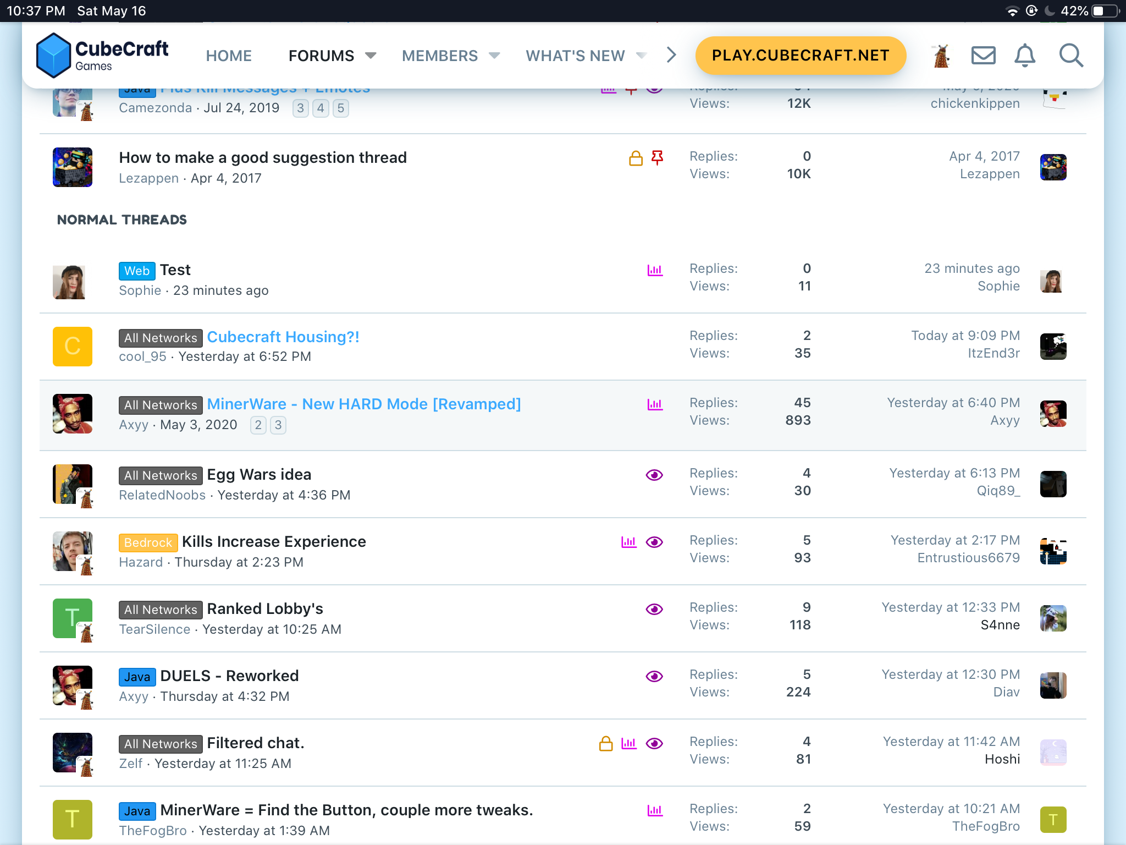The width and height of the screenshot is (1126, 845).
Task: Toggle watch eye on Filtered chat.
Action: click(x=654, y=743)
